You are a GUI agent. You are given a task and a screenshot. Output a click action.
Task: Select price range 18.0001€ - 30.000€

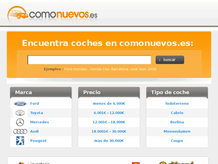(109, 132)
